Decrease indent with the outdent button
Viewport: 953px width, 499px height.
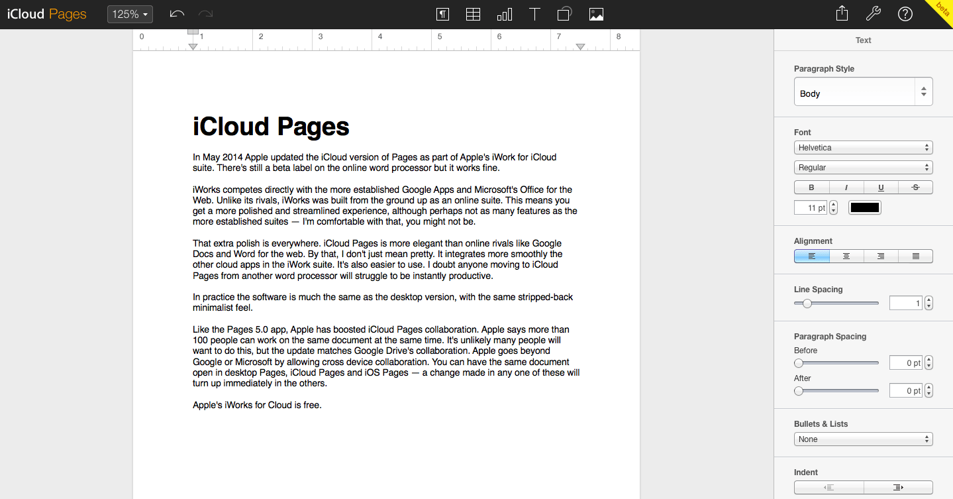click(x=828, y=487)
